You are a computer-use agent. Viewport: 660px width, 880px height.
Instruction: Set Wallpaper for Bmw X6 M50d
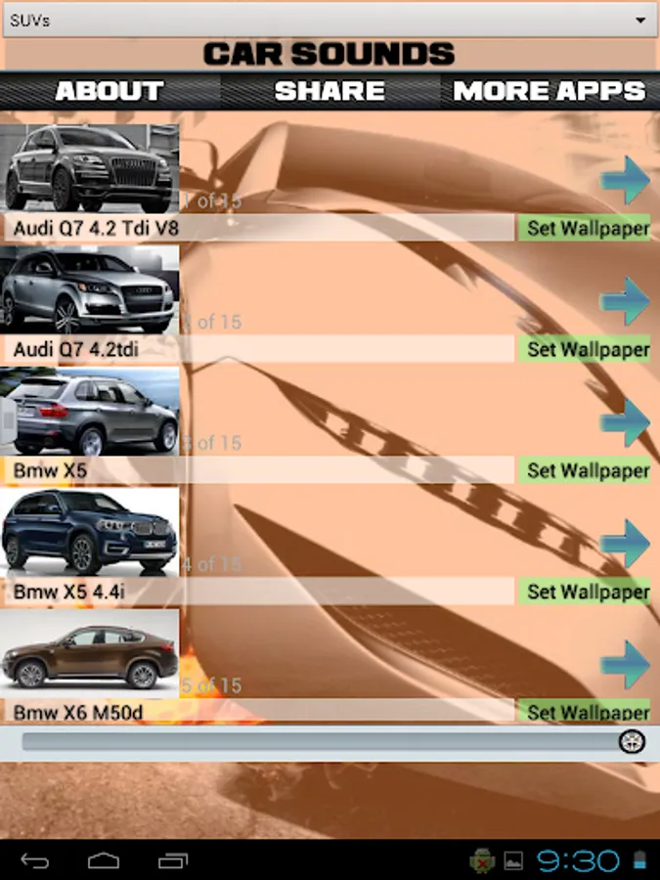[x=585, y=711]
